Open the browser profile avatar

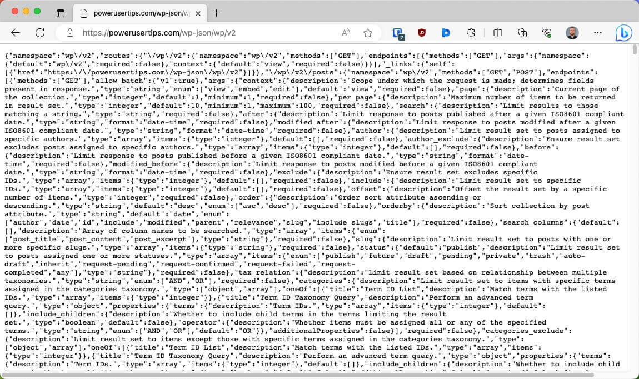(x=572, y=33)
